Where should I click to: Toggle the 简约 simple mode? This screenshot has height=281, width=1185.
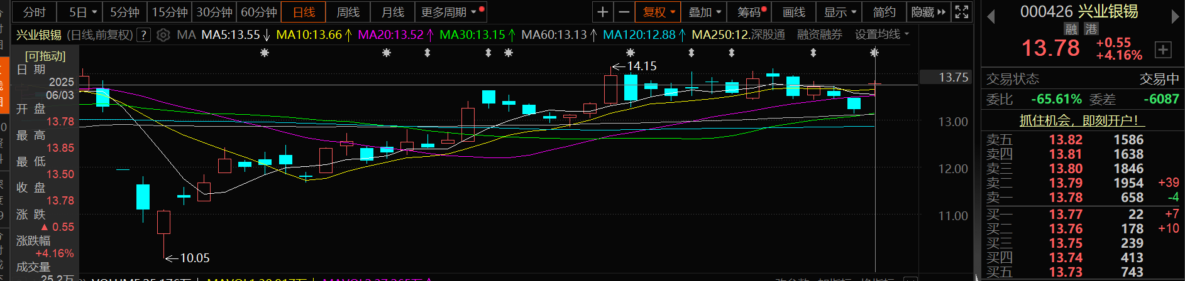tap(884, 12)
